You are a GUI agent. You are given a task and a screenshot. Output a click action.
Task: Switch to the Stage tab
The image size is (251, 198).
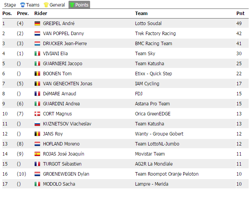tap(10, 5)
